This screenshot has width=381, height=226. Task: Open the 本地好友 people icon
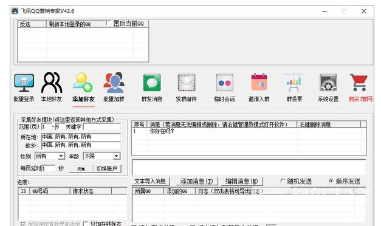tap(52, 83)
